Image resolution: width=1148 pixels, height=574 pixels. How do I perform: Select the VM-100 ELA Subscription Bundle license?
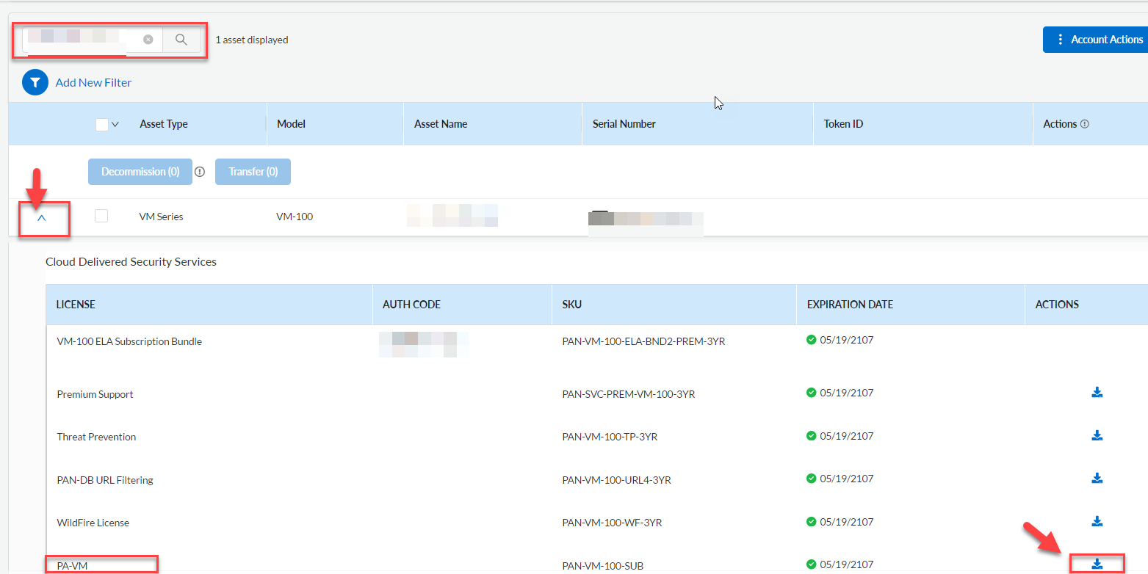[129, 341]
